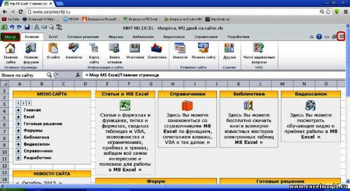The image size is (350, 191).
Task: Expand the Главная tree item
Action: tap(18, 110)
